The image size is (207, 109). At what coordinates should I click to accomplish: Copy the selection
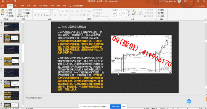click(x=9, y=13)
